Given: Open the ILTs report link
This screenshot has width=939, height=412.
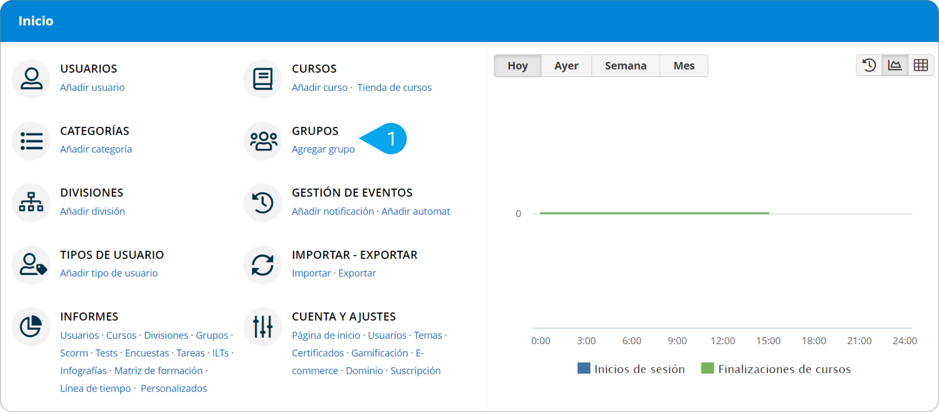Looking at the screenshot, I should [x=221, y=353].
